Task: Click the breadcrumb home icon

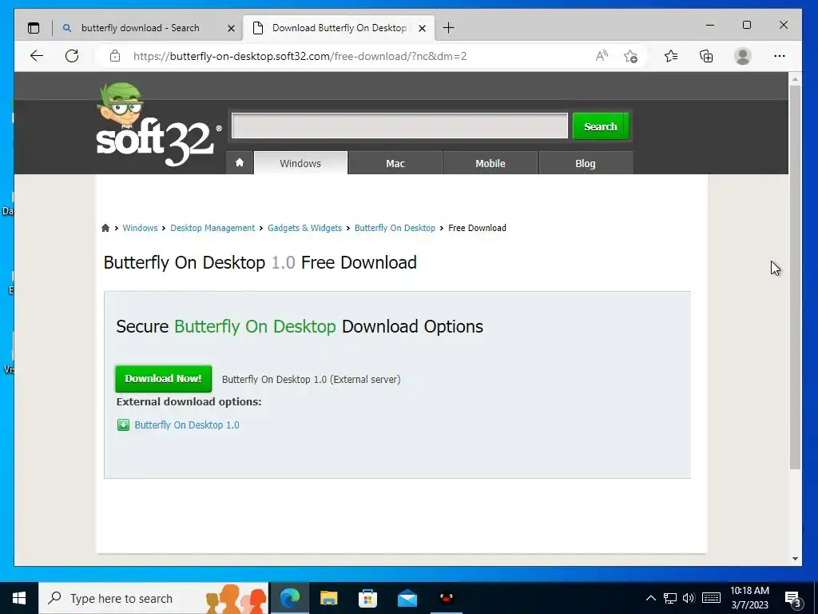Action: tap(105, 228)
